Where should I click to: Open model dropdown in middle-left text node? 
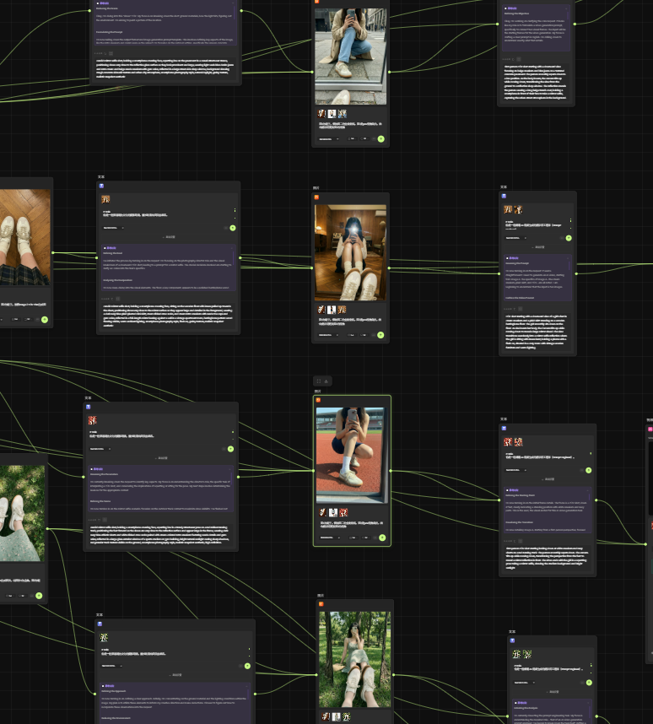coord(113,228)
